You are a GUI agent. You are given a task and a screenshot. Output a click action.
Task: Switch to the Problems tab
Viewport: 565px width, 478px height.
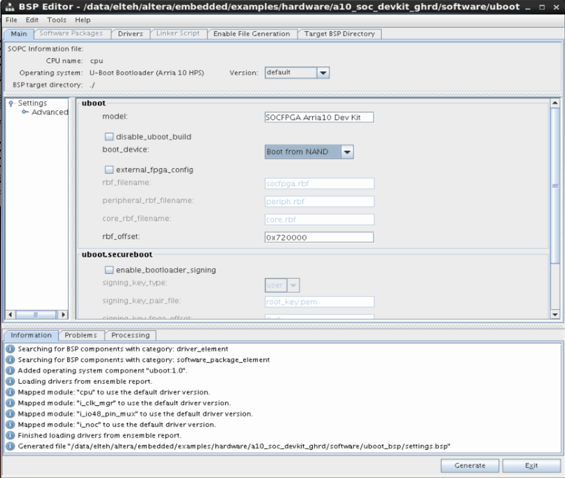pos(81,336)
